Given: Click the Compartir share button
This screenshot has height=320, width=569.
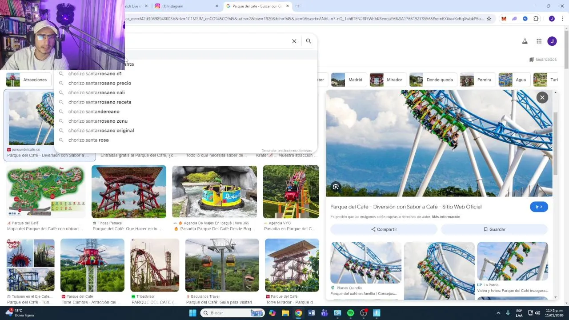Looking at the screenshot, I should tap(384, 229).
